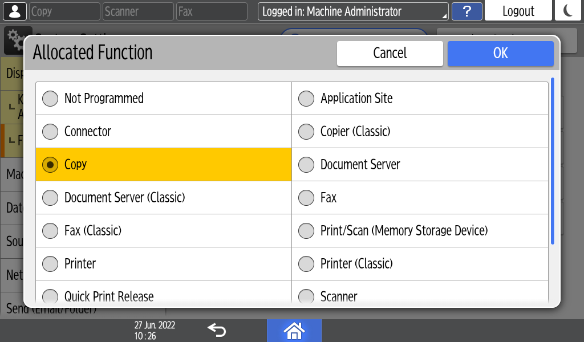This screenshot has width=584, height=342.
Task: Click the user profile icon
Action: 15,11
